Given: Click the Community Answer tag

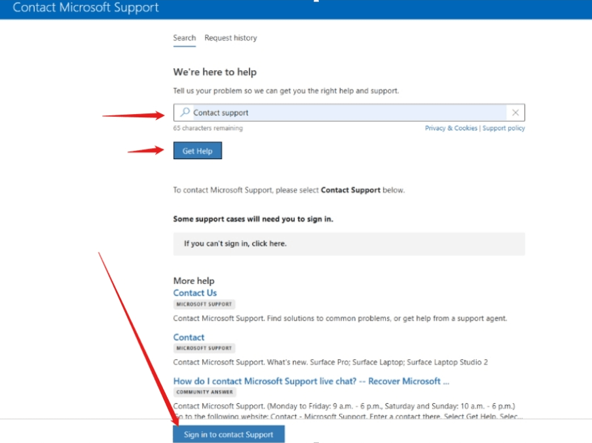Looking at the screenshot, I should [204, 392].
